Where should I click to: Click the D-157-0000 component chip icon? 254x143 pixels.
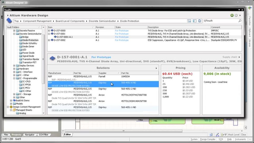[52, 30]
